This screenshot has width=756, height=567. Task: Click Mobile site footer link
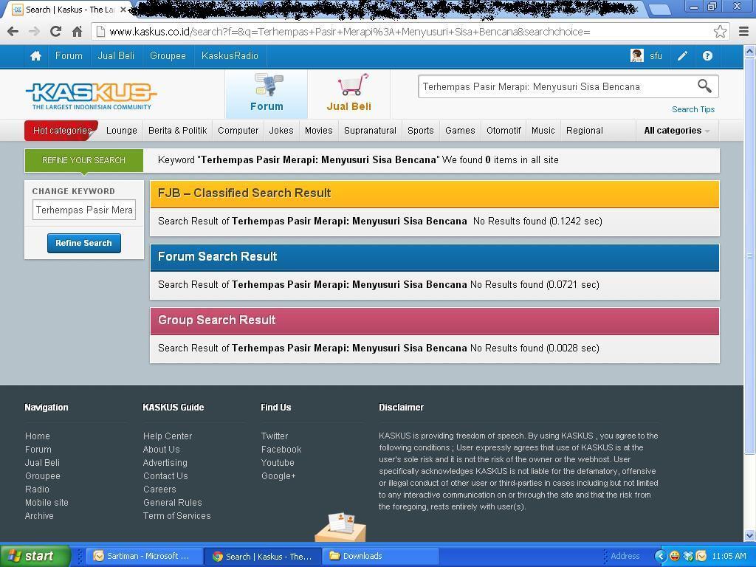coord(47,502)
